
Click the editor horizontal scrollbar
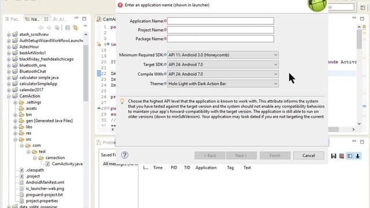click(334, 129)
